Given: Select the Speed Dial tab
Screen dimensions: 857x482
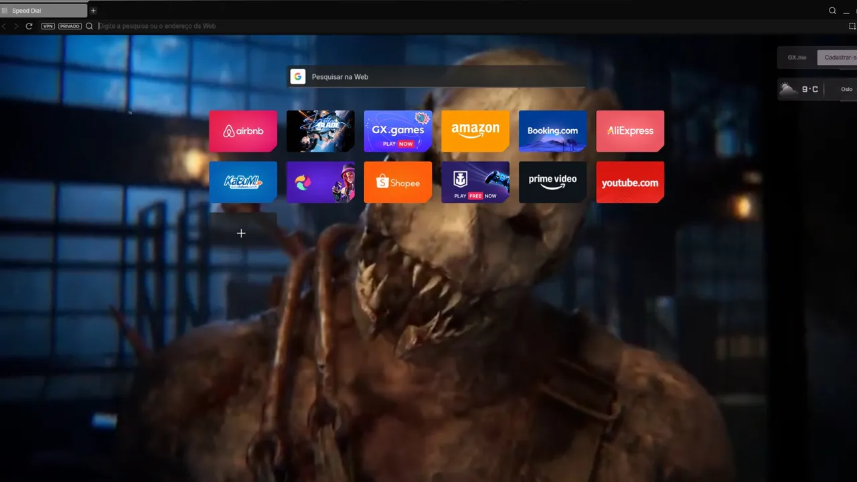Looking at the screenshot, I should 44,11.
